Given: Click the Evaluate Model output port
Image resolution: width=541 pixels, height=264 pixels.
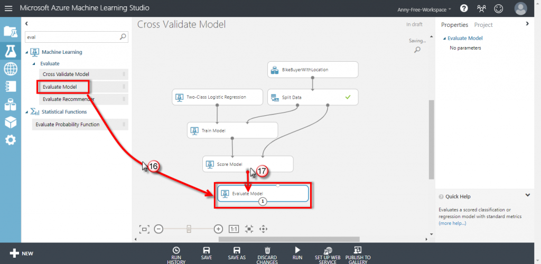Looking at the screenshot, I should pos(263,201).
